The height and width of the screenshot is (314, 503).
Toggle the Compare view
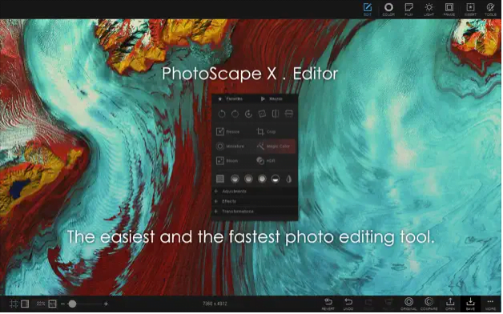pos(429,304)
